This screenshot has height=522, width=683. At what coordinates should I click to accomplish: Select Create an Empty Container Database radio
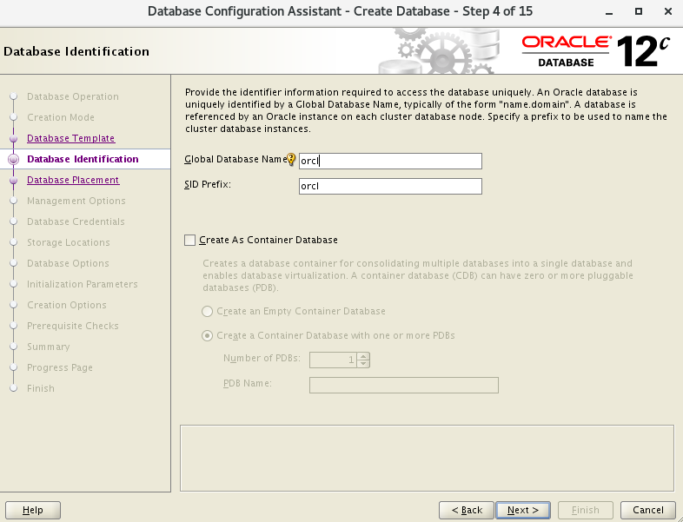tap(207, 311)
